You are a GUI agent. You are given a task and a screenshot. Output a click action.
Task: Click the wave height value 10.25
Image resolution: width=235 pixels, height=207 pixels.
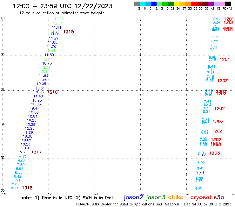click(x=37, y=100)
